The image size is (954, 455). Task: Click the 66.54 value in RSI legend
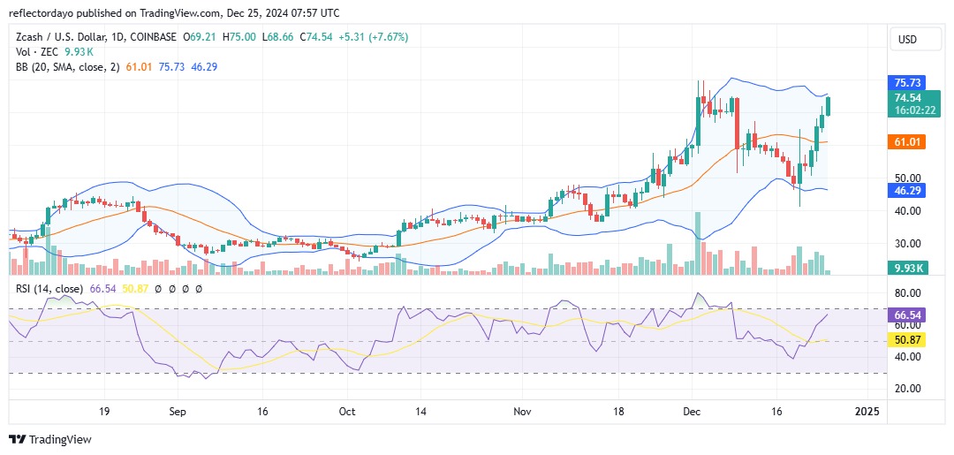tap(102, 288)
